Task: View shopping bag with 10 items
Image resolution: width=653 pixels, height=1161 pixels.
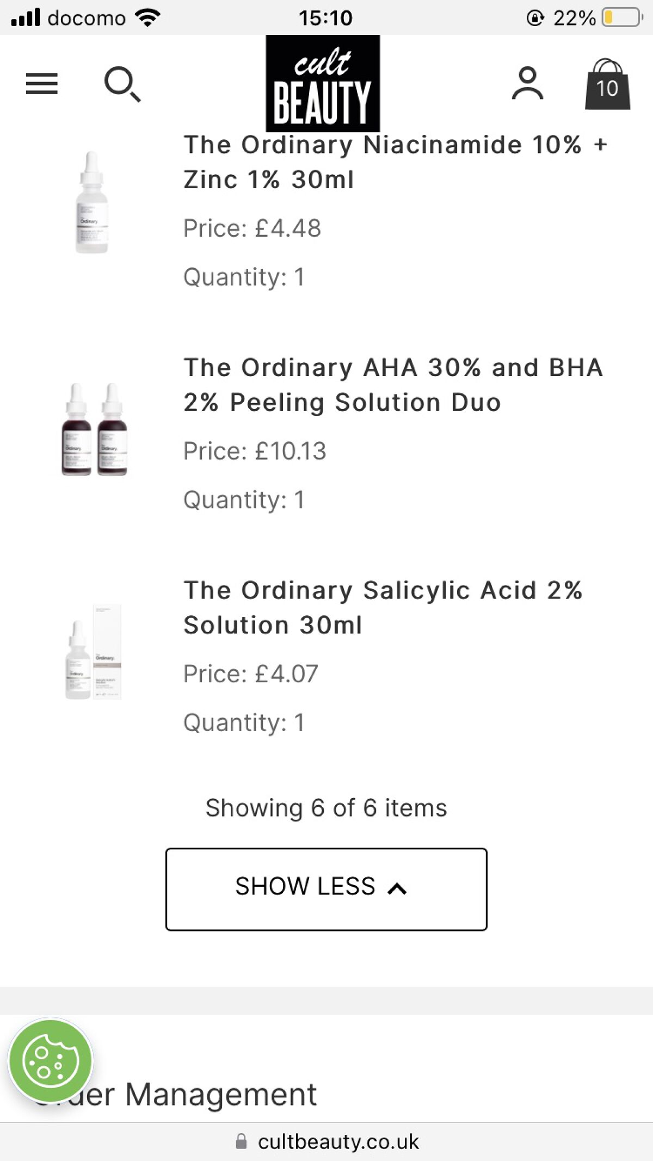Action: click(x=608, y=86)
